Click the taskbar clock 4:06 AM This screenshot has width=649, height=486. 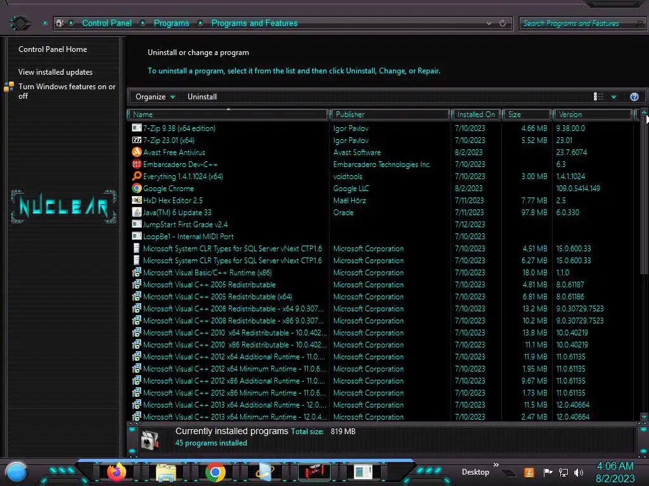tap(615, 466)
